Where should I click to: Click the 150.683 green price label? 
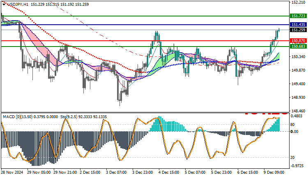pos(298,47)
